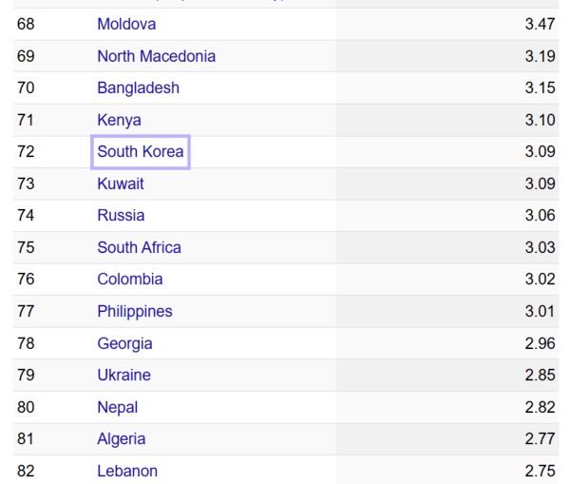
Task: Click the 3.47 value in Moldova's row
Action: click(x=540, y=24)
